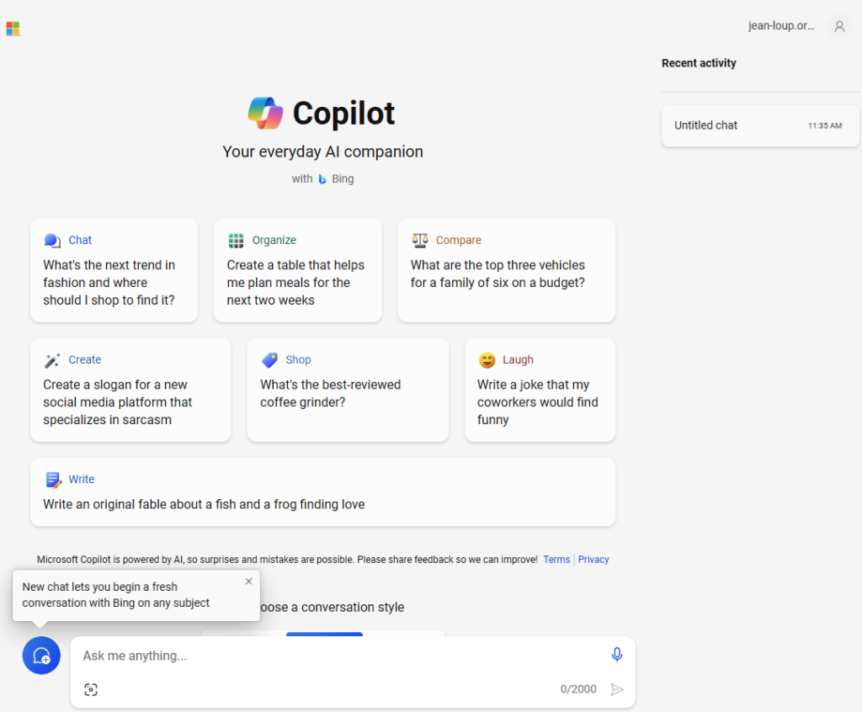Viewport: 862px width, 712px height.
Task: Open the Untitled chat in recent activity
Action: point(760,126)
